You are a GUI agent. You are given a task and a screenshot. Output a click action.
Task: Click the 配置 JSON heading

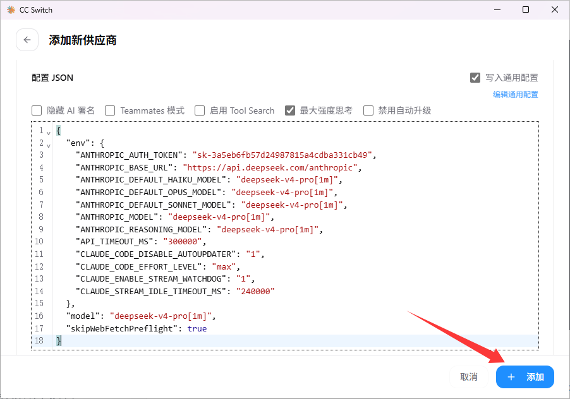click(52, 78)
